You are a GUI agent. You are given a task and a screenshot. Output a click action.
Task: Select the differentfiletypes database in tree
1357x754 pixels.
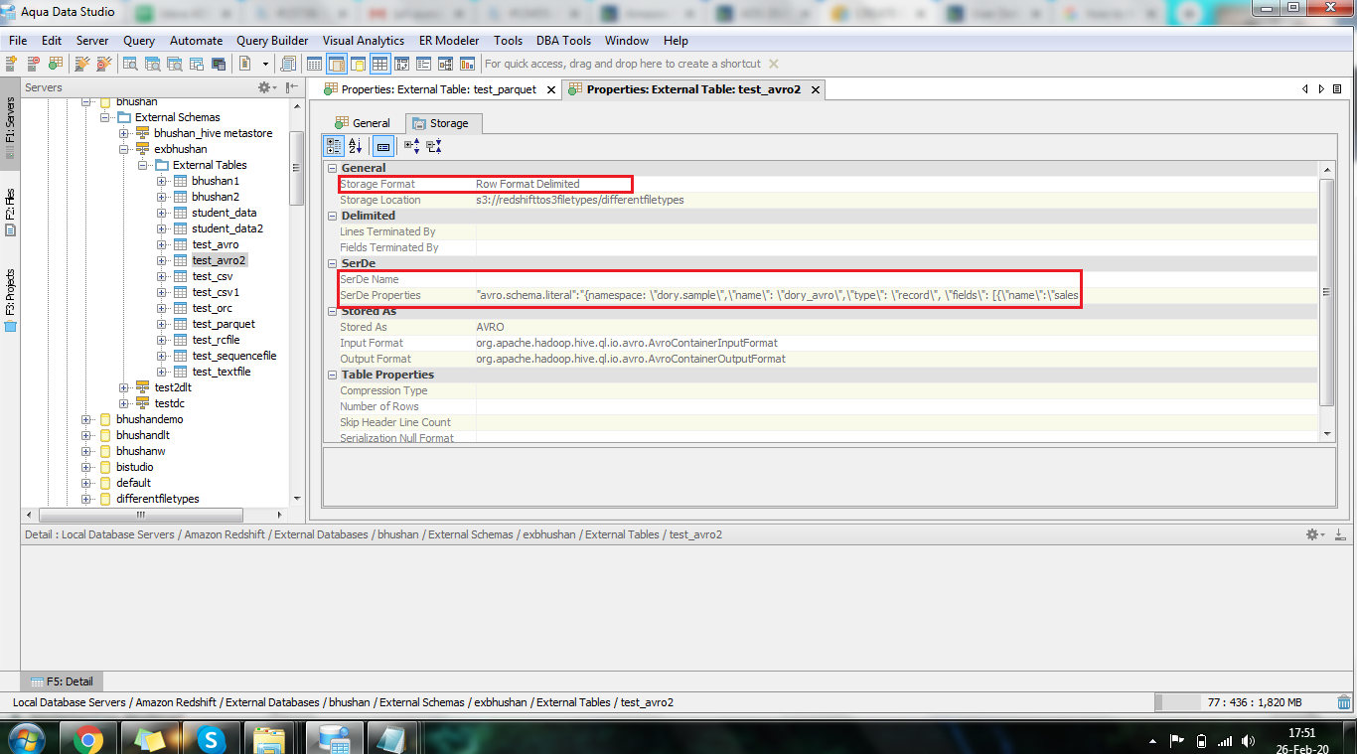pyautogui.click(x=157, y=499)
